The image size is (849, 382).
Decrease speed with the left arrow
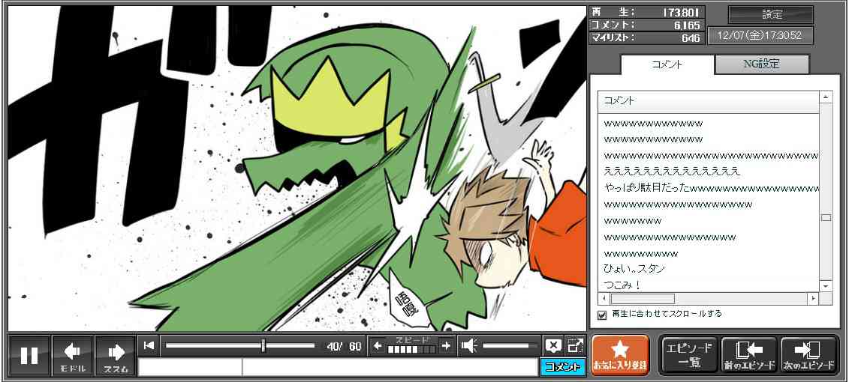[378, 345]
